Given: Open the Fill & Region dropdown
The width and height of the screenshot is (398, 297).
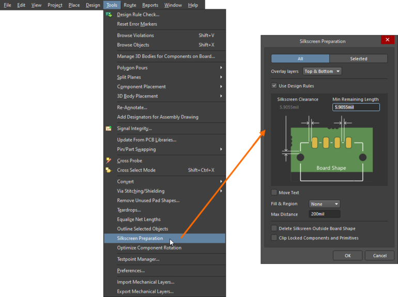Looking at the screenshot, I should [325, 204].
